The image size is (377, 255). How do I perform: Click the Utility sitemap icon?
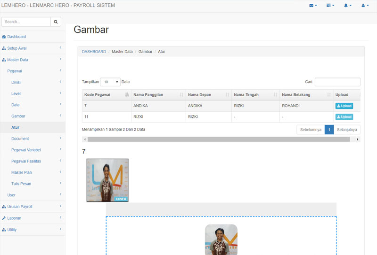click(x=4, y=230)
